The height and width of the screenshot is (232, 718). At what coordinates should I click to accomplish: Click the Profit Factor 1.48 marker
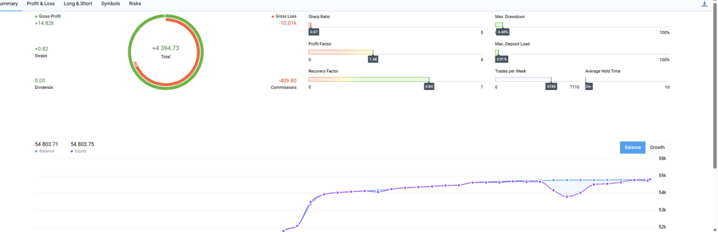point(373,59)
